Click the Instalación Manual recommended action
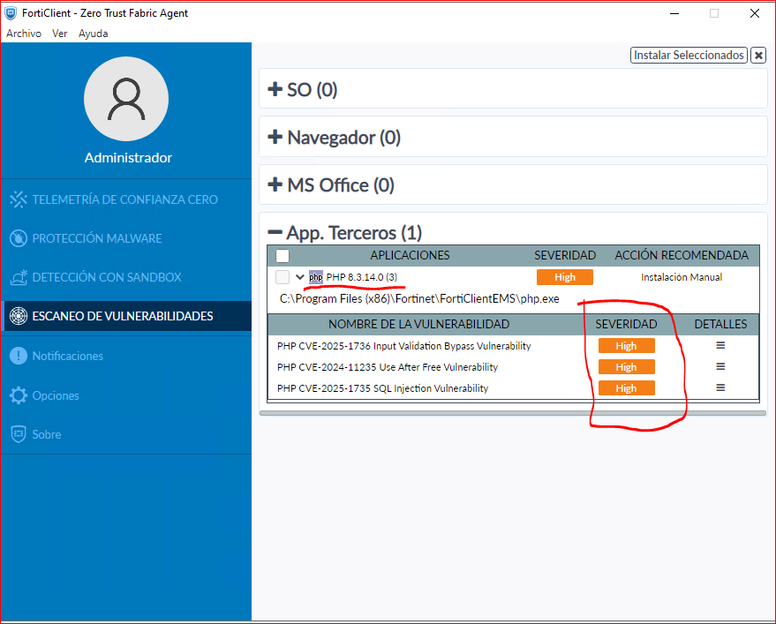The height and width of the screenshot is (624, 776). (682, 277)
